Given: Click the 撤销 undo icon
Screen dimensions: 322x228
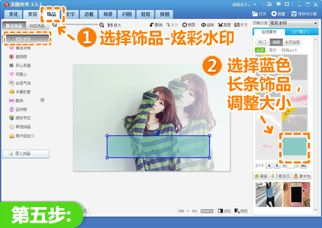Looking at the screenshot, I should pyautogui.click(x=152, y=25).
